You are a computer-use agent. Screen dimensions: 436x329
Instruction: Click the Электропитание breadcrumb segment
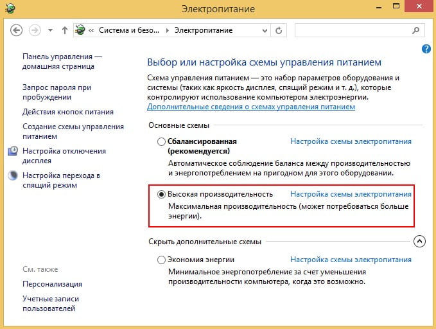tap(202, 30)
